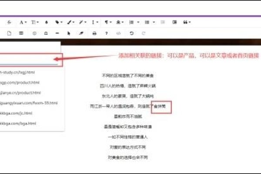Image resolution: width=261 pixels, height=174 pixels.
Task: Insert an unordered list
Action: (147, 22)
